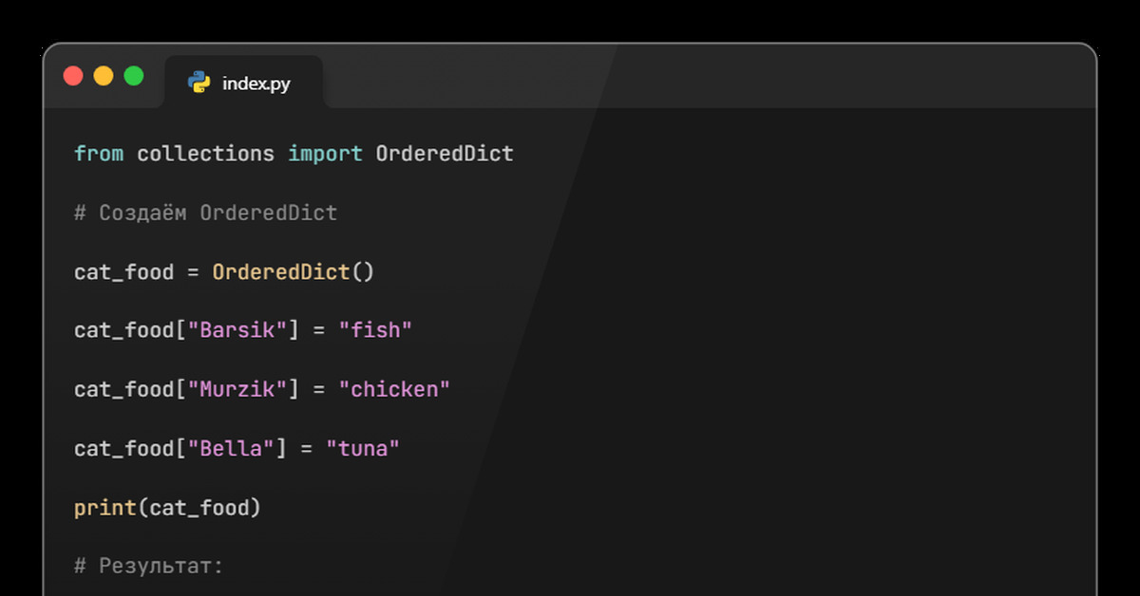1140x596 pixels.
Task: Click the yellow minimize window button
Action: [x=104, y=76]
